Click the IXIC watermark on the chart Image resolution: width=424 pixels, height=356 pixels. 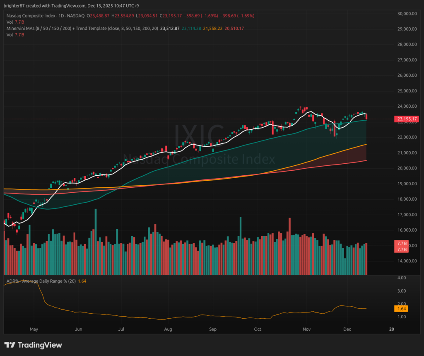[199, 135]
